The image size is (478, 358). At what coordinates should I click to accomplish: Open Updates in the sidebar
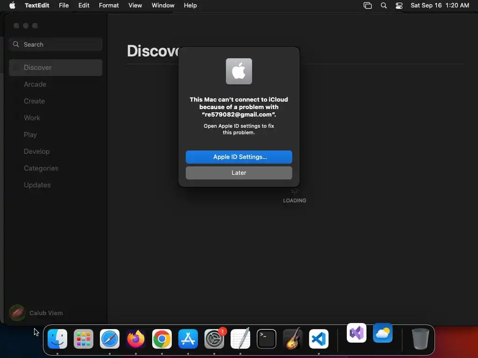(x=56, y=185)
